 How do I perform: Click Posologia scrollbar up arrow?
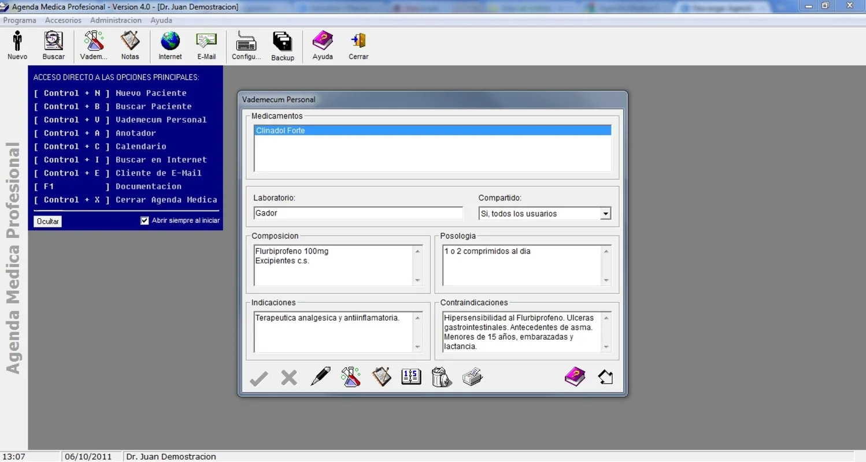coord(606,251)
